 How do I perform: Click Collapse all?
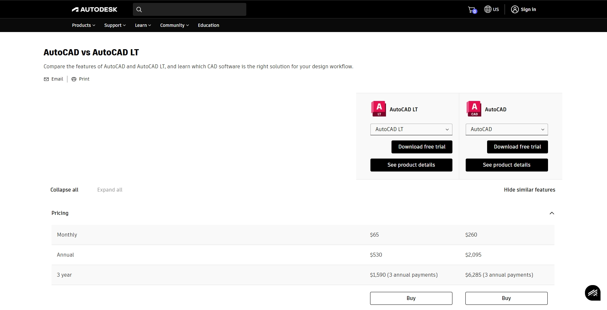point(64,190)
